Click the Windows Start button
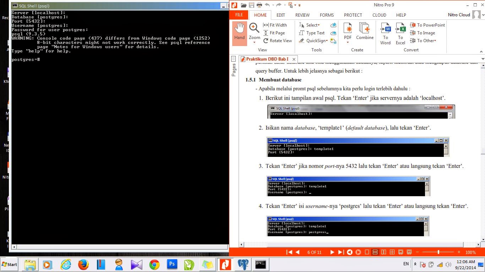 pyautogui.click(x=10, y=265)
